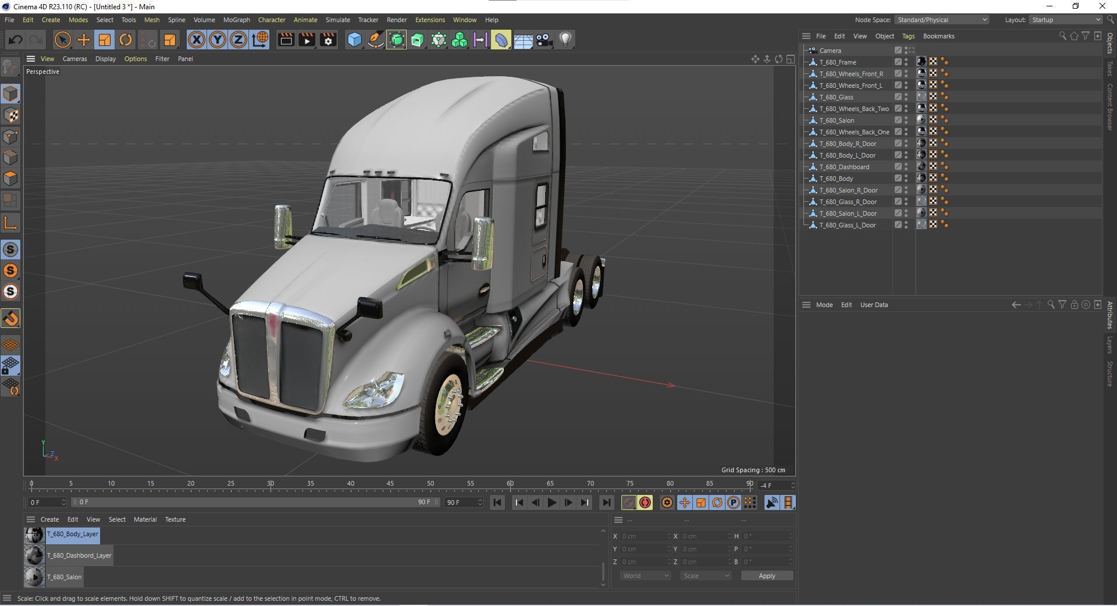
Task: Add a Cube primitive object
Action: click(x=354, y=40)
